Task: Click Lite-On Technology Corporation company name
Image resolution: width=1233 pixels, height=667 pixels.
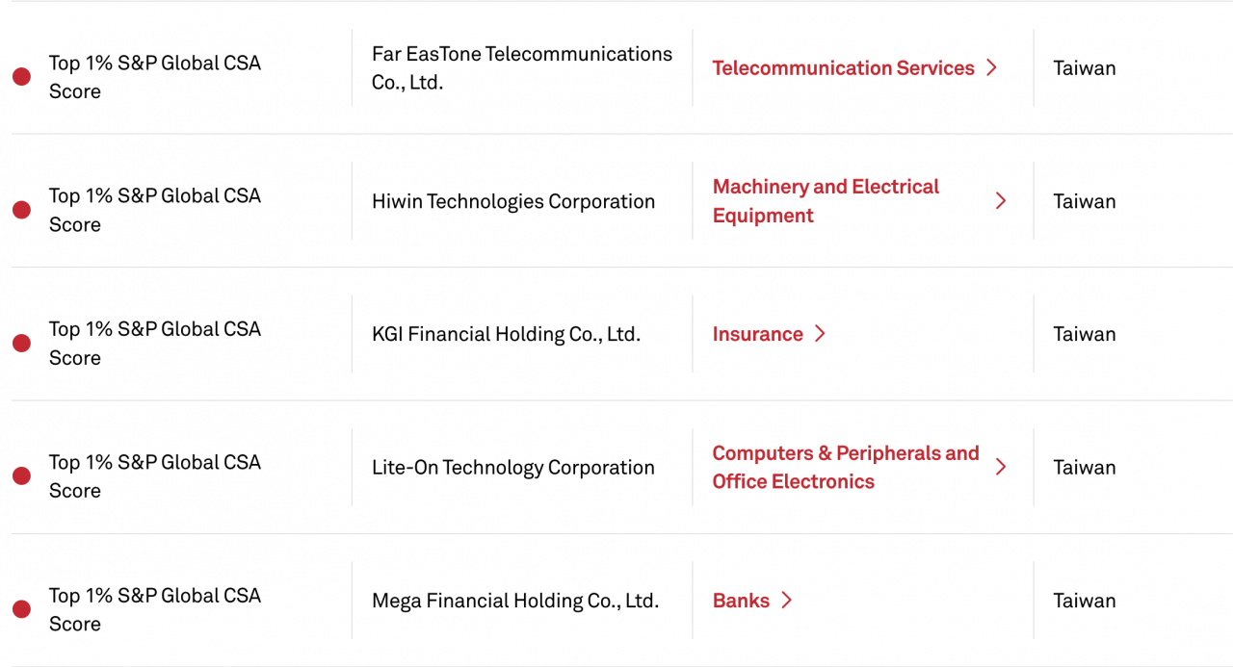Action: pyautogui.click(x=512, y=468)
